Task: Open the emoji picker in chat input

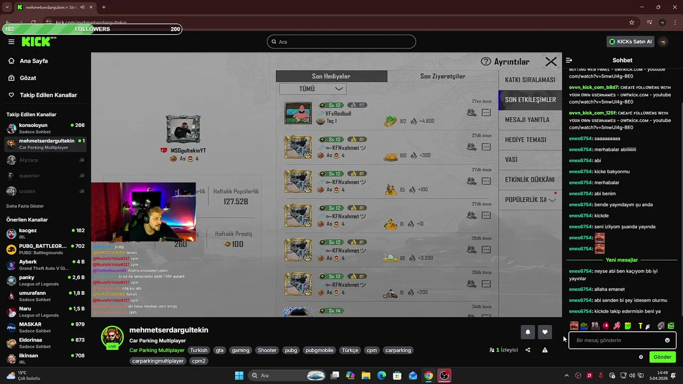Action: (667, 340)
